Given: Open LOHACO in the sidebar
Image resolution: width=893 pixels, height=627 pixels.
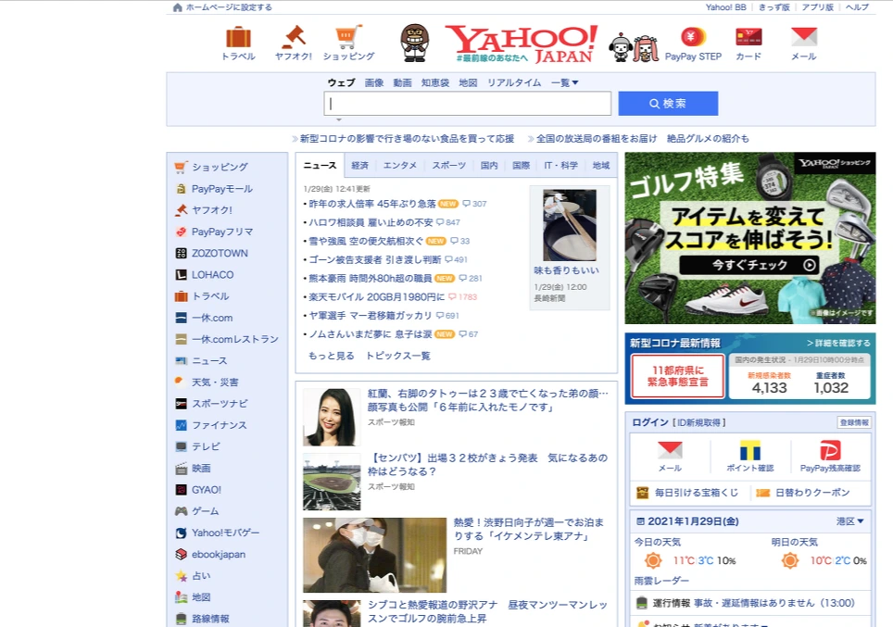Looking at the screenshot, I should tap(212, 274).
